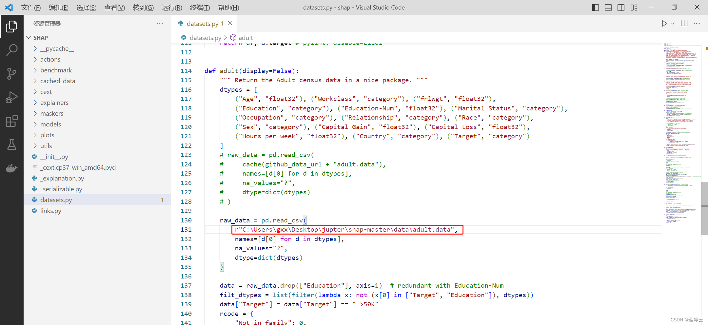The width and height of the screenshot is (708, 325).
Task: Open the Extensions view
Action: coord(12,121)
